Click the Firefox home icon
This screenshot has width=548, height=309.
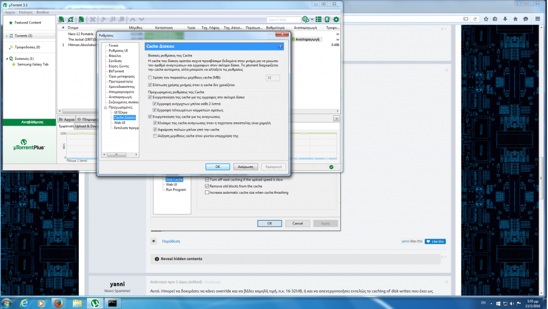(x=516, y=19)
